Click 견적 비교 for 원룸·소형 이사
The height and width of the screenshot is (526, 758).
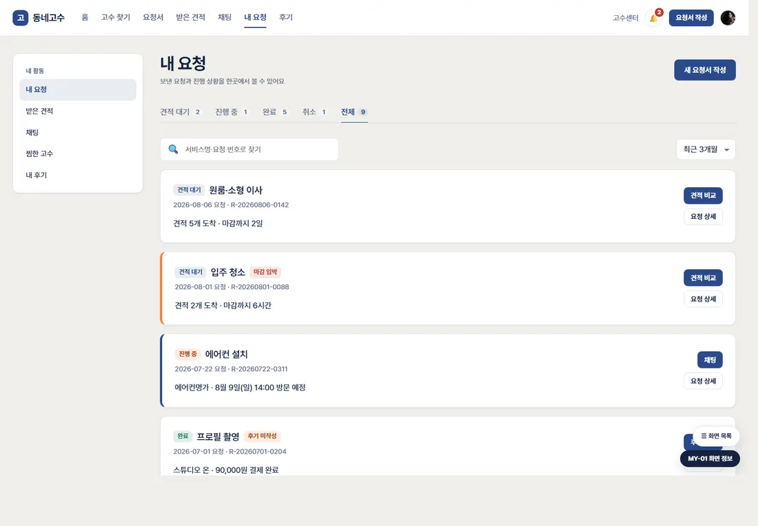(703, 196)
